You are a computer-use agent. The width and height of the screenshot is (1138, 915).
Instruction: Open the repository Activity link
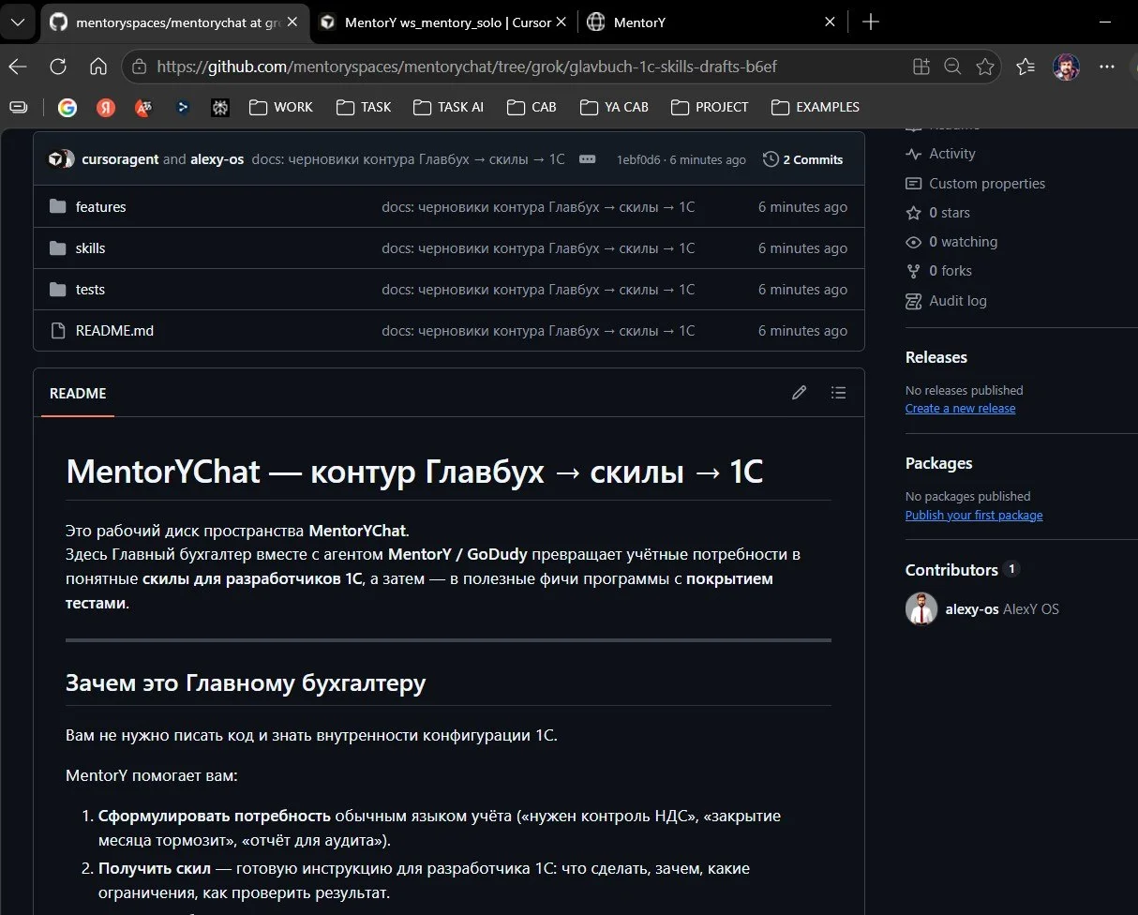[940, 154]
